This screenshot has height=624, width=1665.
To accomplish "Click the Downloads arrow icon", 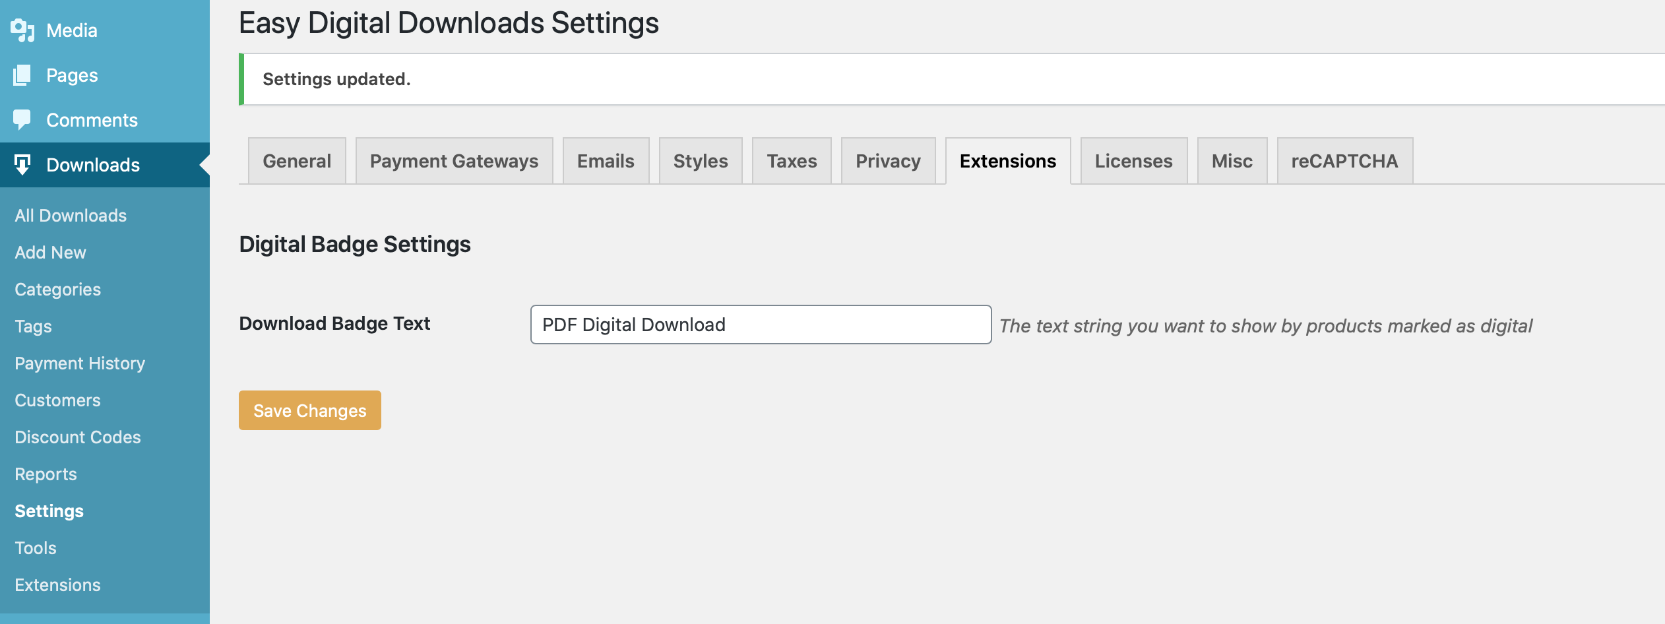I will coord(22,164).
